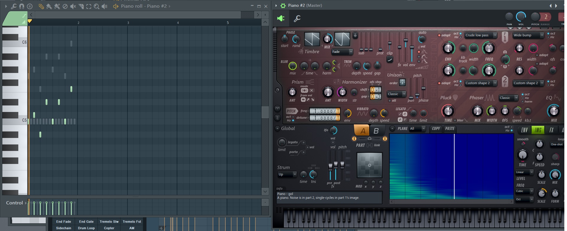
Task: Select the Mute tool in piano roll
Action: click(x=73, y=6)
